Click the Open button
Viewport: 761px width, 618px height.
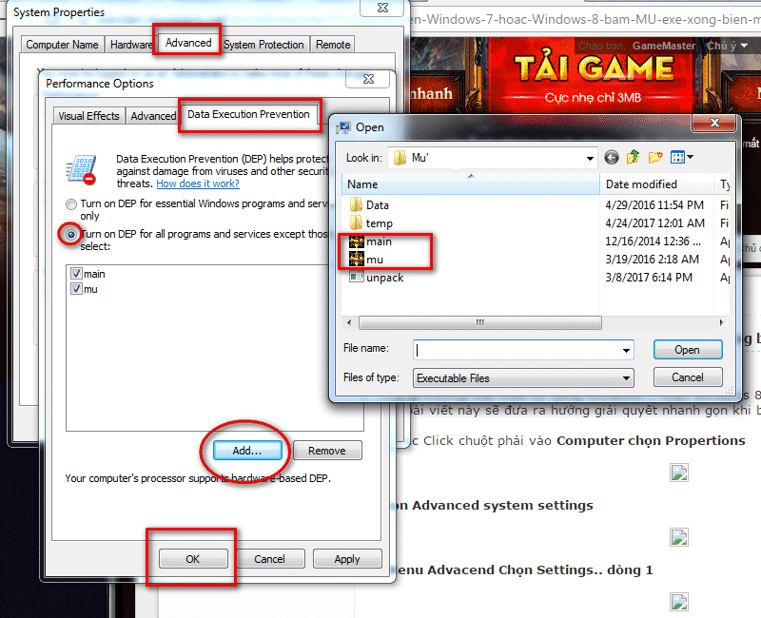coord(687,348)
